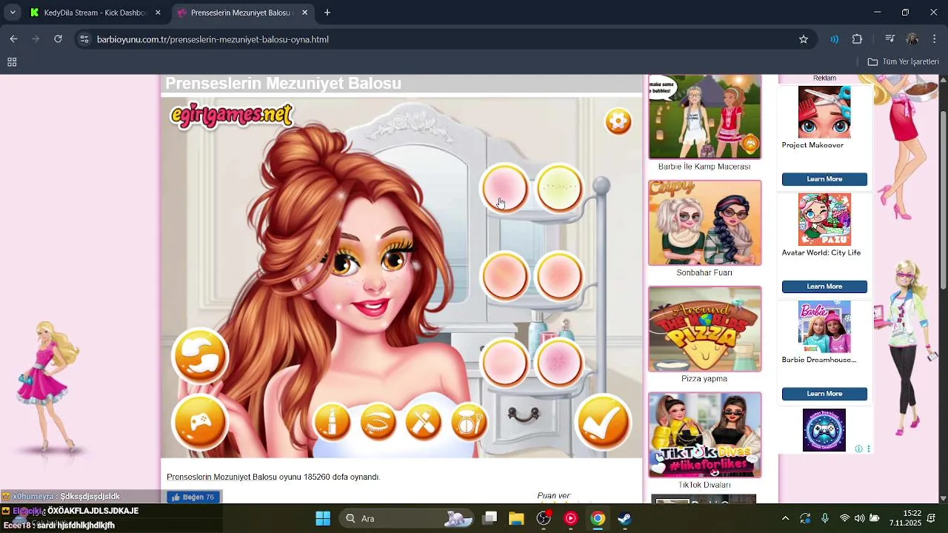Show hidden system tray icons
This screenshot has height=533, width=948.
pos(785,518)
